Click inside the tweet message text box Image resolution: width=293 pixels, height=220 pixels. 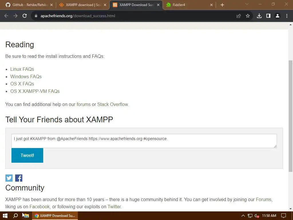click(144, 141)
